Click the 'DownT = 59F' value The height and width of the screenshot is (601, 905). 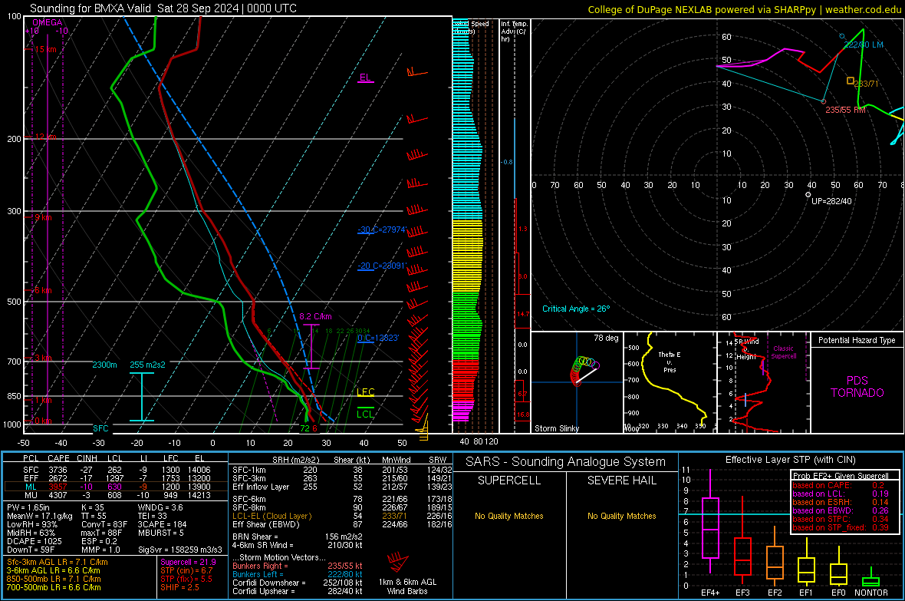tap(31, 550)
